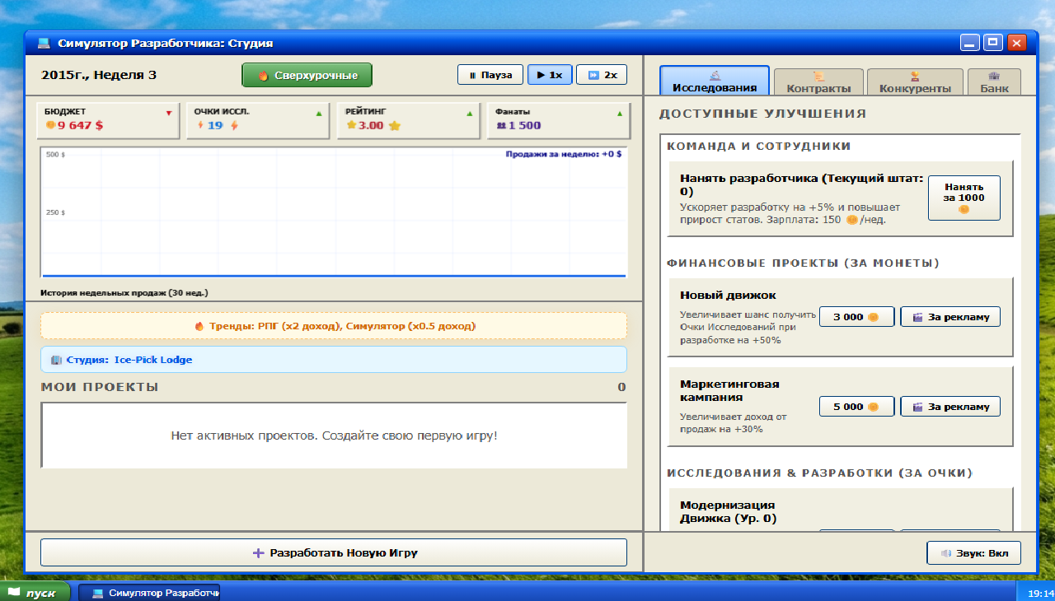Open the Контракты tab
The height and width of the screenshot is (601, 1055).
tap(818, 82)
